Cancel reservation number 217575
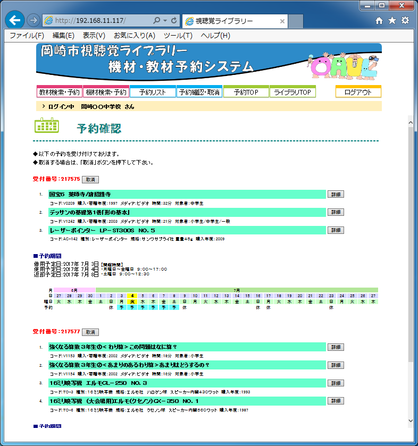418x446 pixels. point(90,180)
